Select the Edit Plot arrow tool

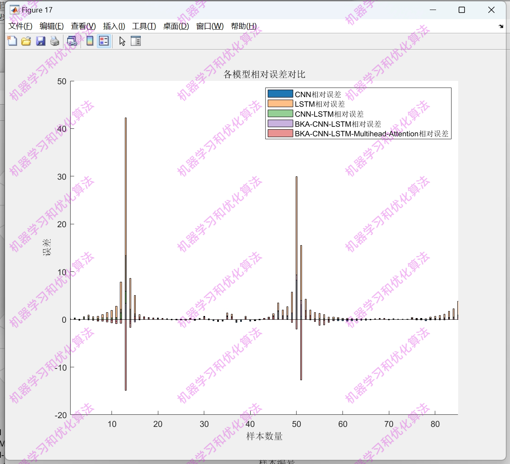tap(122, 41)
